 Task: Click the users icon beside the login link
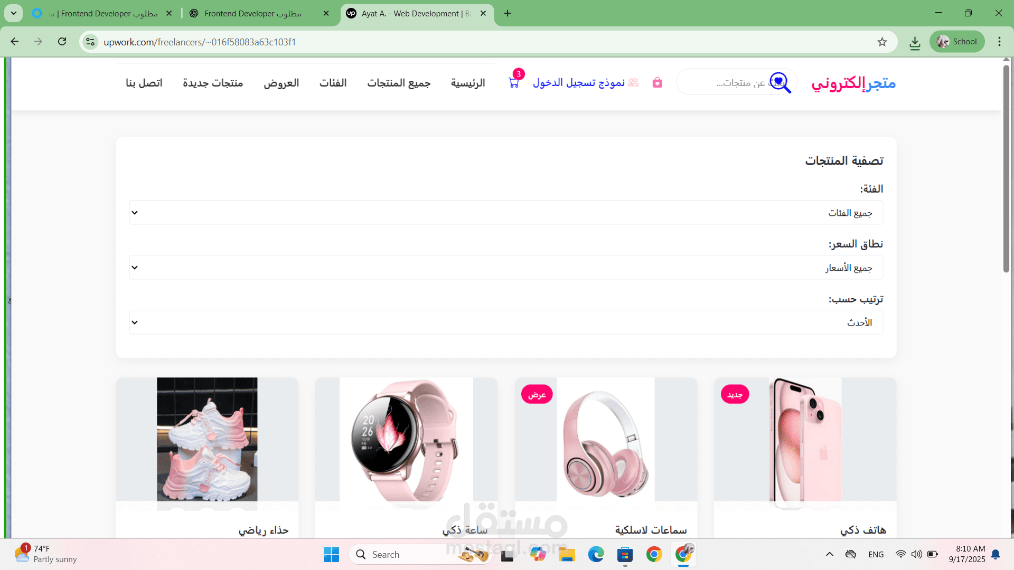pos(633,82)
